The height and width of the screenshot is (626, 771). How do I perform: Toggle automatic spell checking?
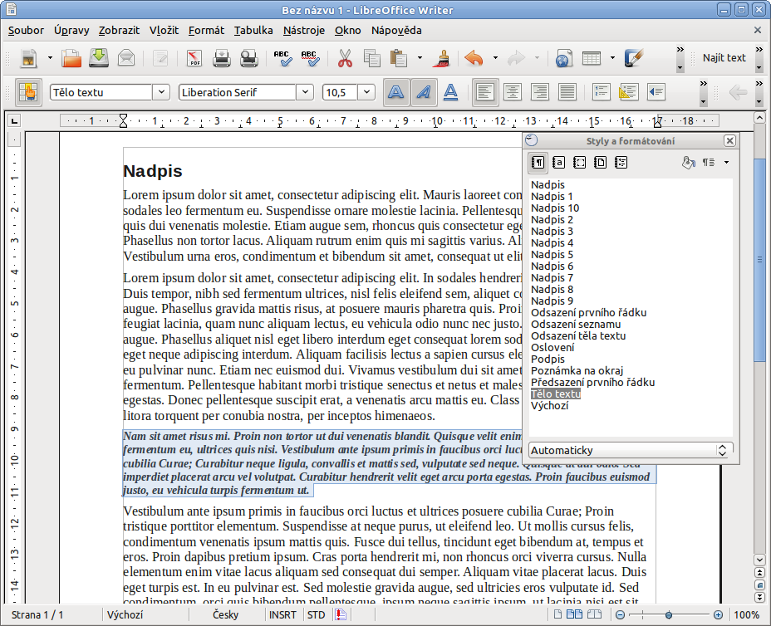coord(310,58)
